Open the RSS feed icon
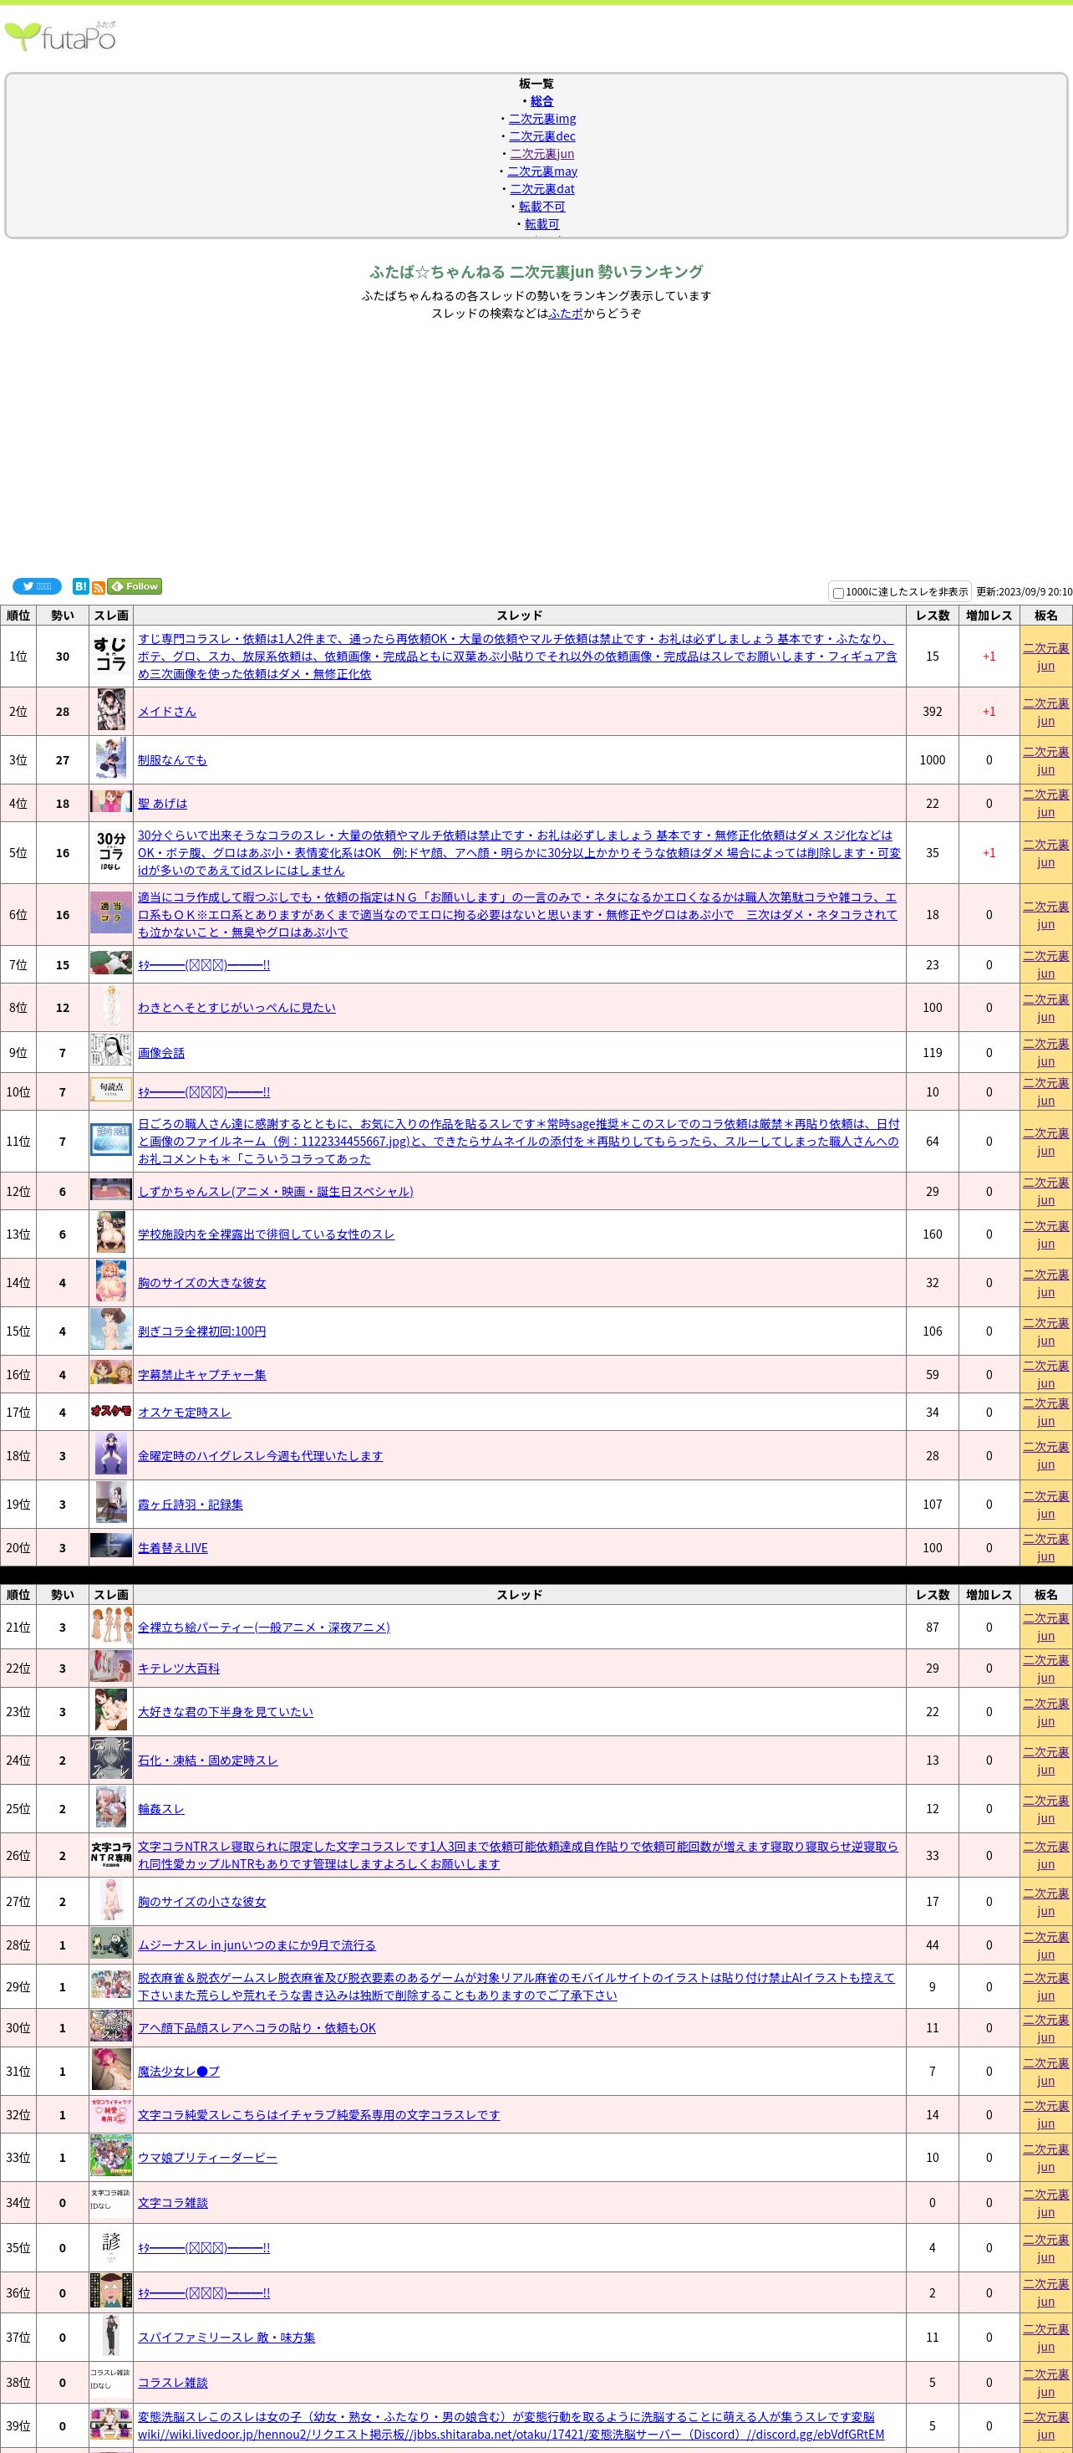Screen dimensions: 1073x2453 (x=98, y=588)
